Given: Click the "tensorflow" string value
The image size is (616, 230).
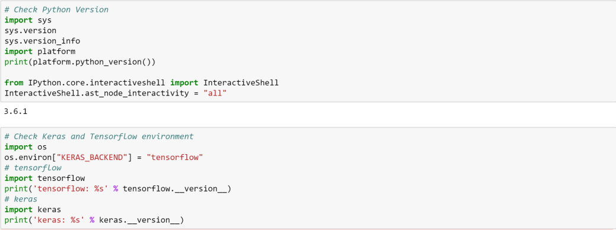Looking at the screenshot, I should pyautogui.click(x=174, y=158).
